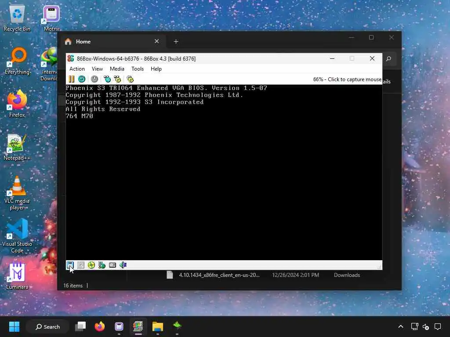Select the Everything desktop shortcut
The width and height of the screenshot is (450, 337).
click(17, 61)
